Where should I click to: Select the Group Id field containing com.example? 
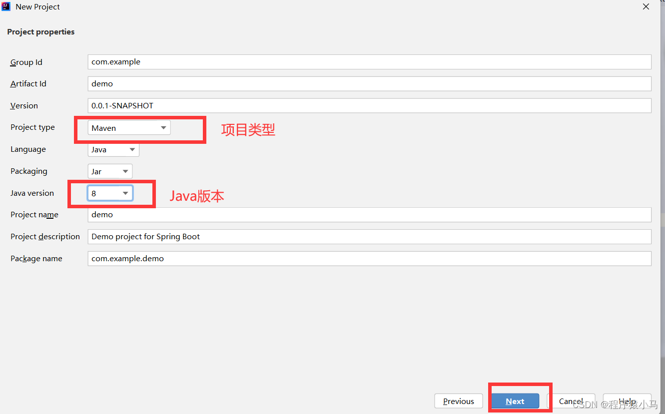[x=300, y=61]
